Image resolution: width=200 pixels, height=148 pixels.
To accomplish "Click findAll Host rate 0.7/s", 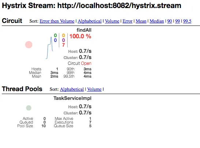I will point(85,51).
